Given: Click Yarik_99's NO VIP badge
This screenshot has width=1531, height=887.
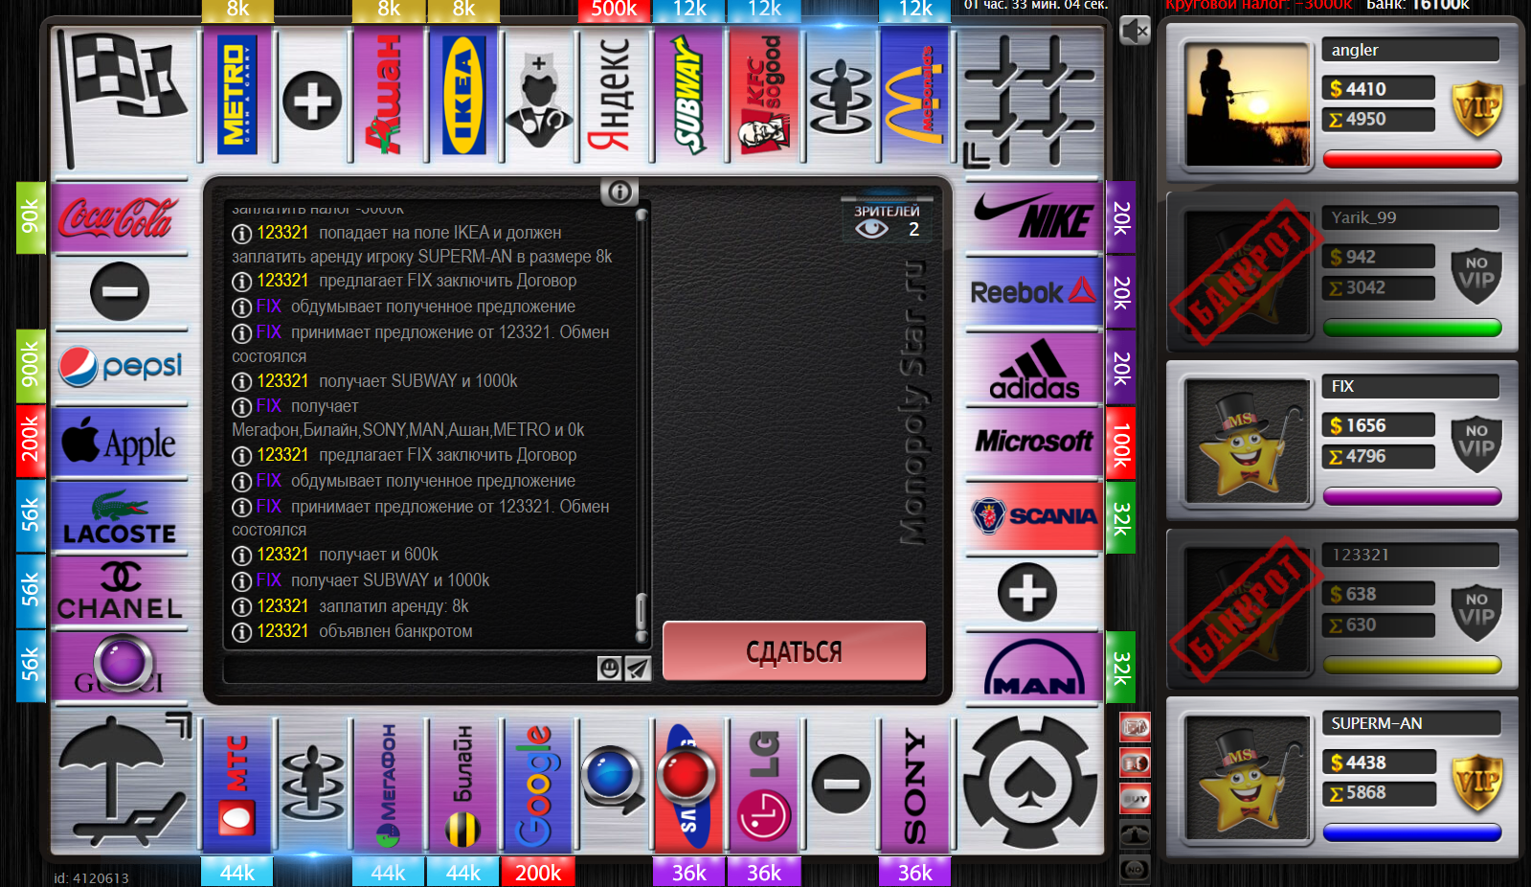Looking at the screenshot, I should coord(1476,278).
